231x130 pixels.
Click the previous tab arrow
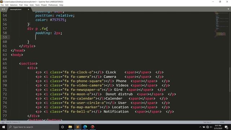(2, 9)
